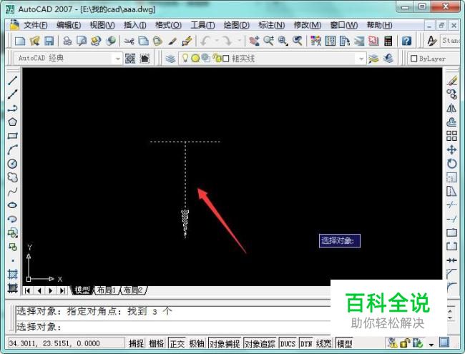Click the Match Properties brush icon

(172, 41)
